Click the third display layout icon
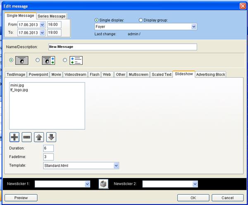The image size is (248, 205). pos(76,60)
